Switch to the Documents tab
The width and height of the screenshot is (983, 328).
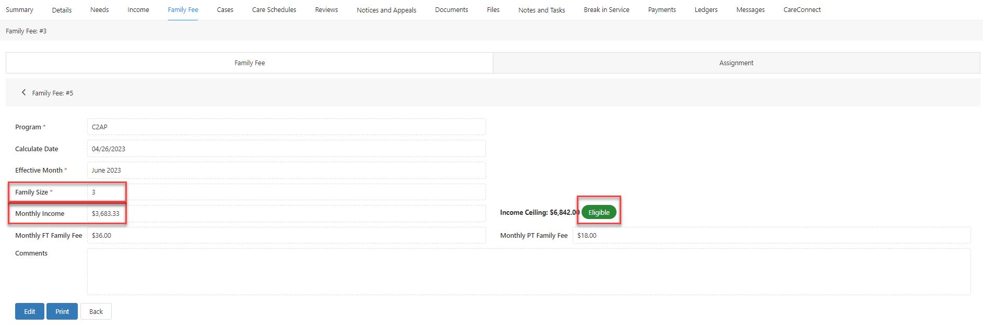click(x=452, y=10)
